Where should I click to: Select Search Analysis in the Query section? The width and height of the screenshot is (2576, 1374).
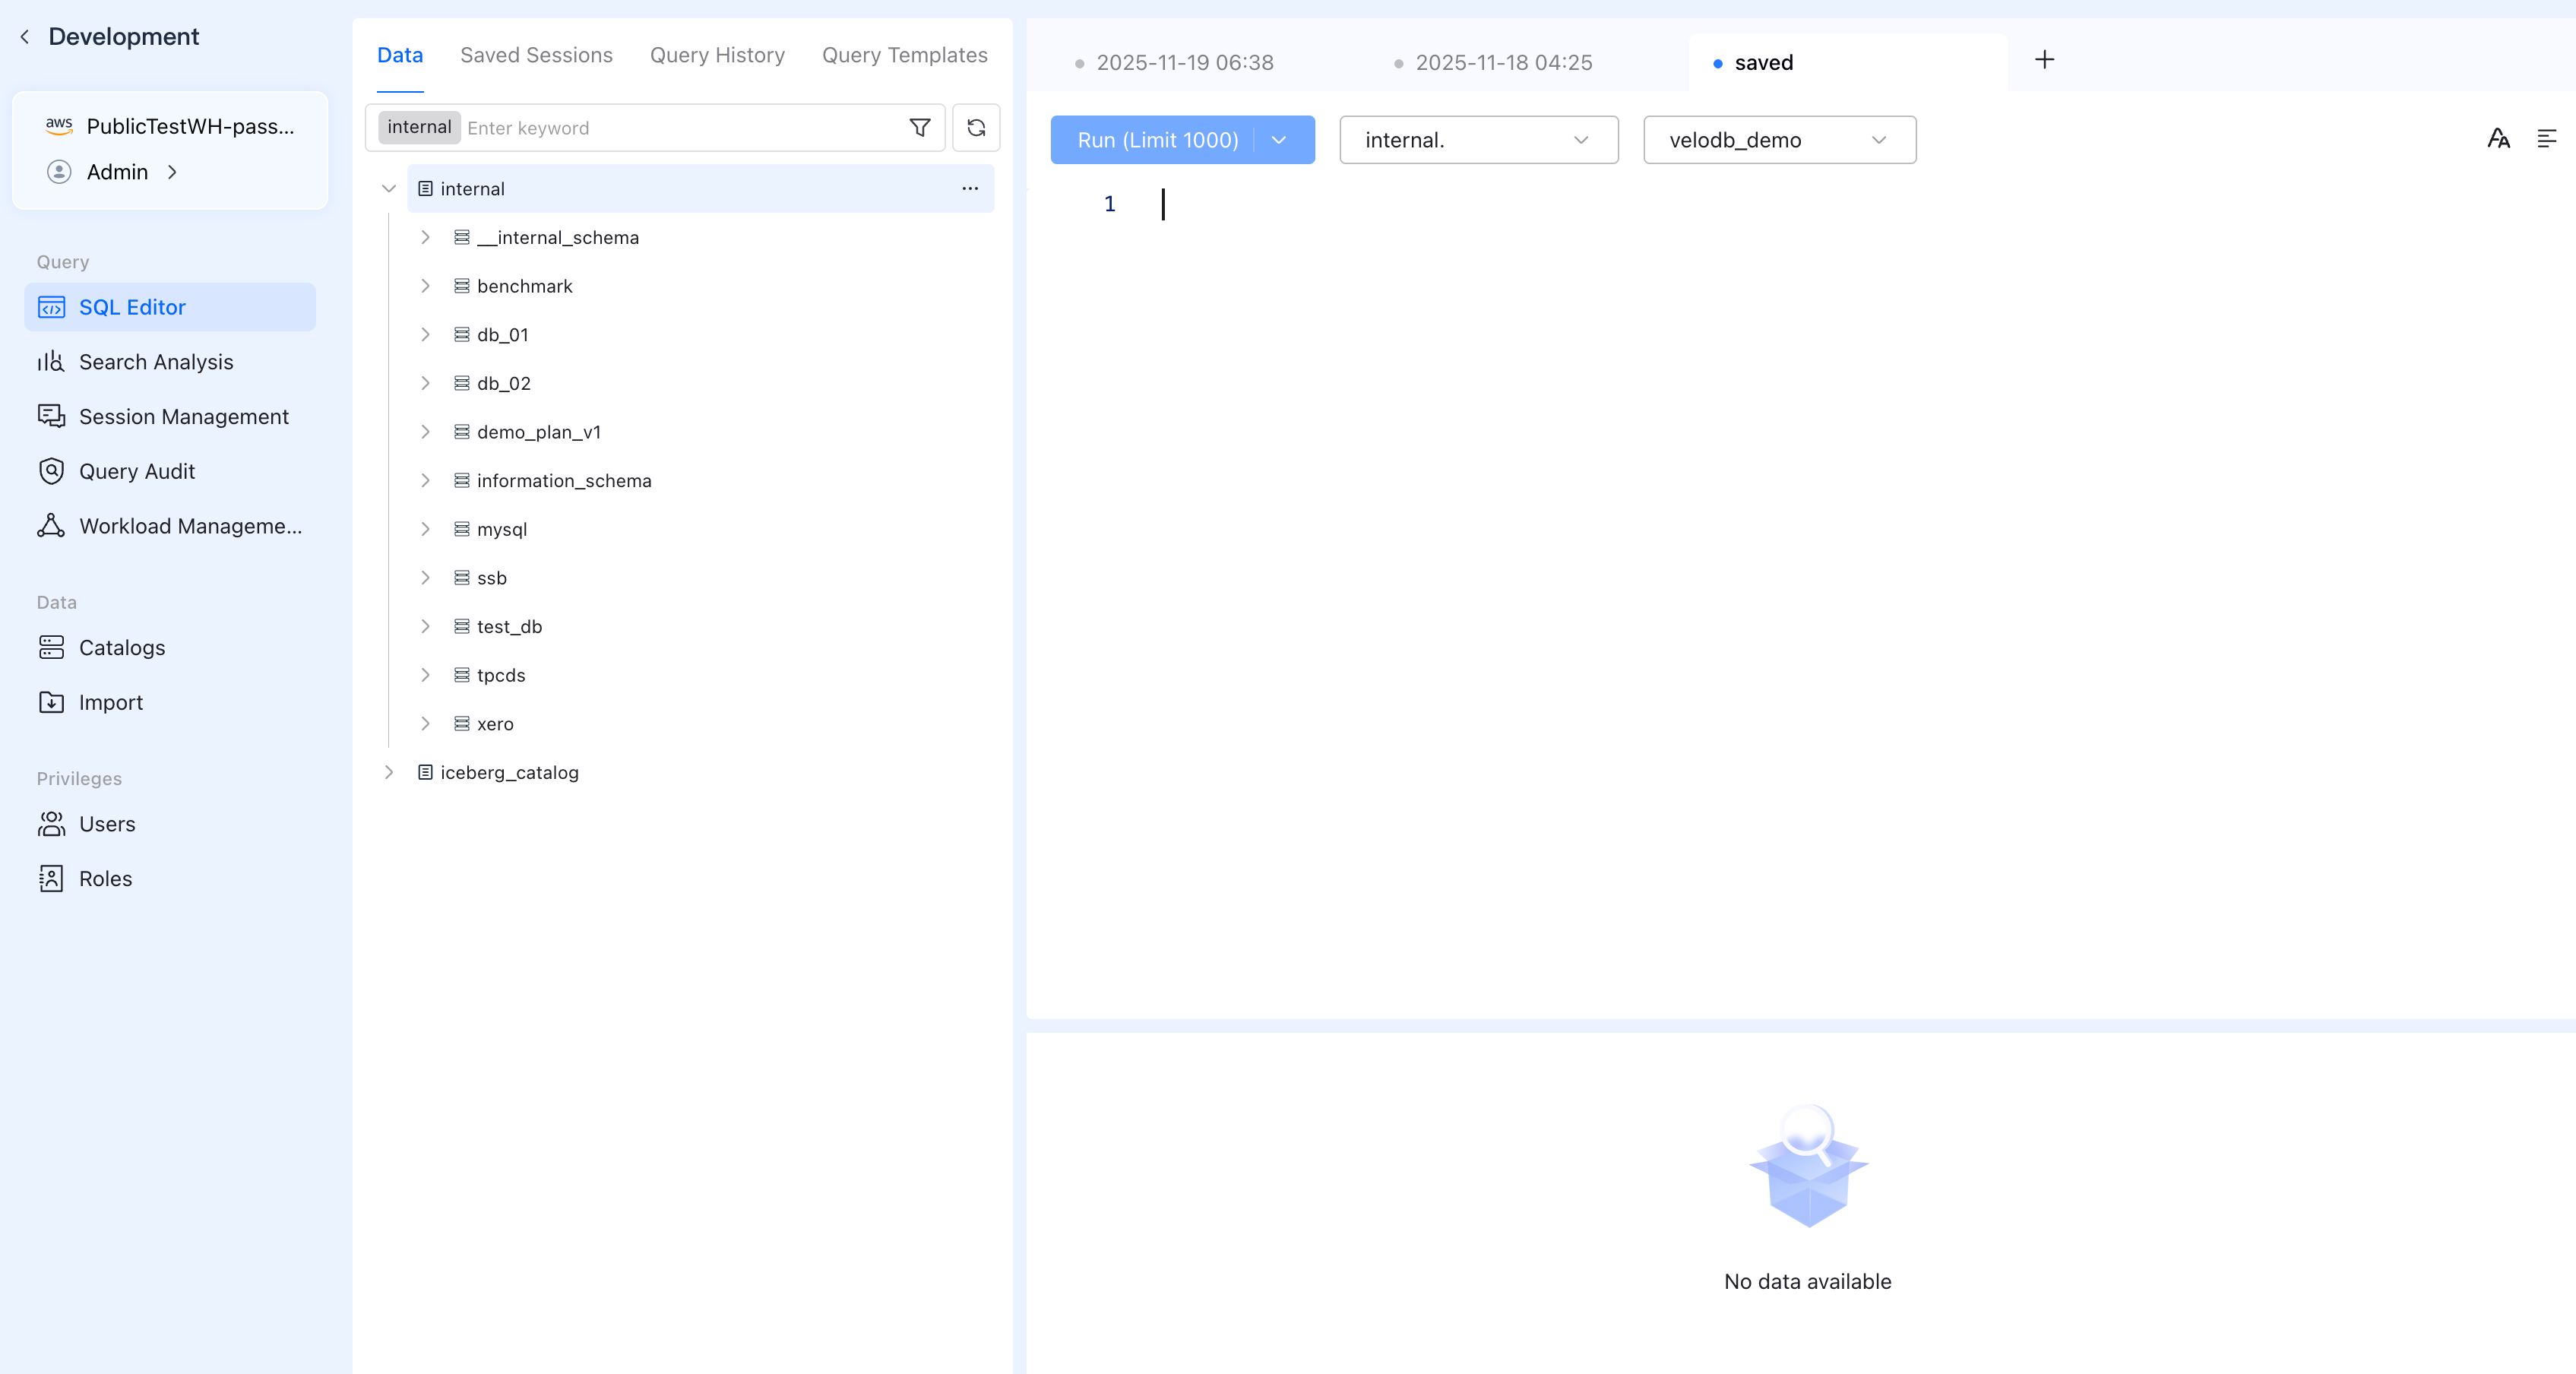[156, 362]
